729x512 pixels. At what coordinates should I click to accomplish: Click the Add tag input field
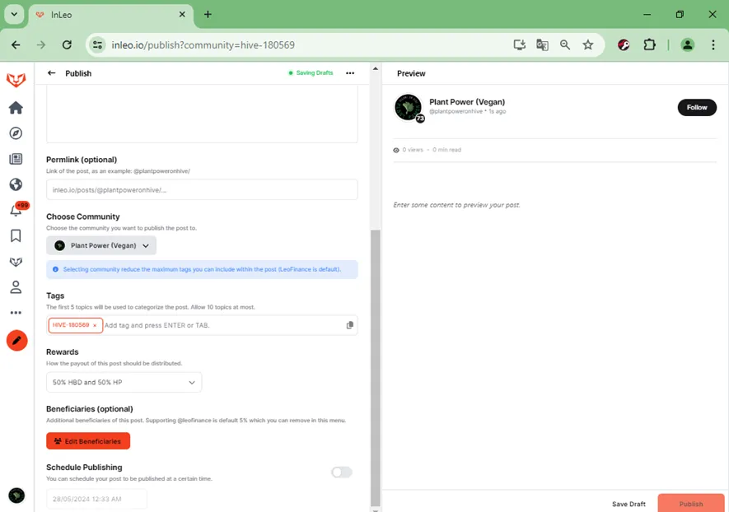tap(223, 325)
